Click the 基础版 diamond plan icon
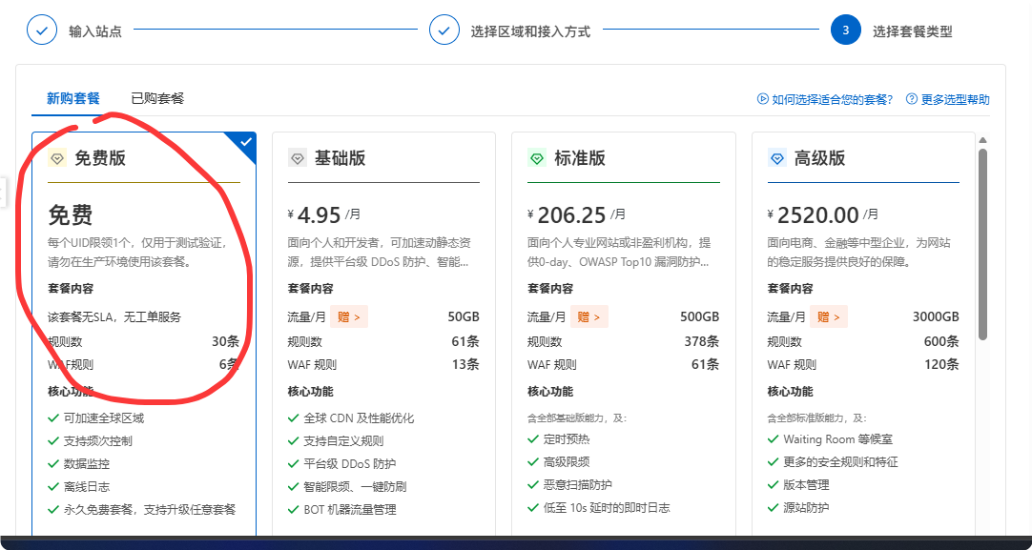Image resolution: width=1032 pixels, height=550 pixels. (x=298, y=158)
